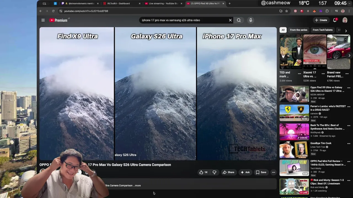Select the OPPO Find X9 Ultra tab

205,4
